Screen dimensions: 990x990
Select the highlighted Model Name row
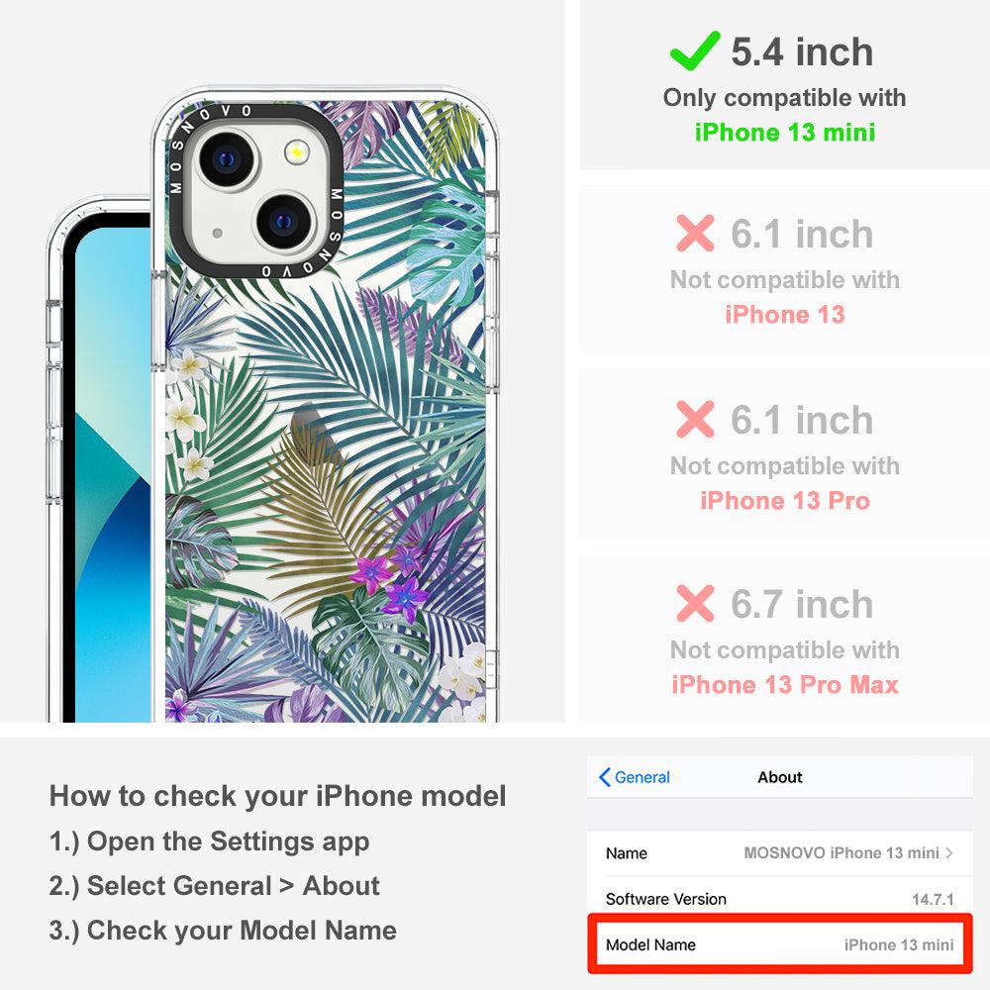780,943
